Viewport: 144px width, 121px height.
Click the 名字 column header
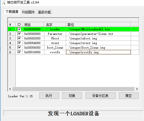pos(55,25)
